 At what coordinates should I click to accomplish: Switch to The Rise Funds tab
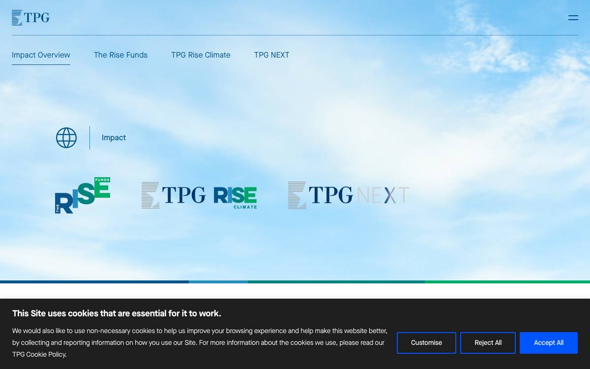tap(120, 55)
